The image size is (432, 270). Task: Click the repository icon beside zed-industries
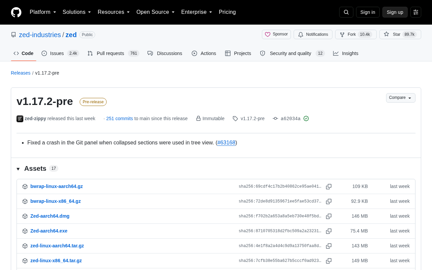pyautogui.click(x=13, y=35)
